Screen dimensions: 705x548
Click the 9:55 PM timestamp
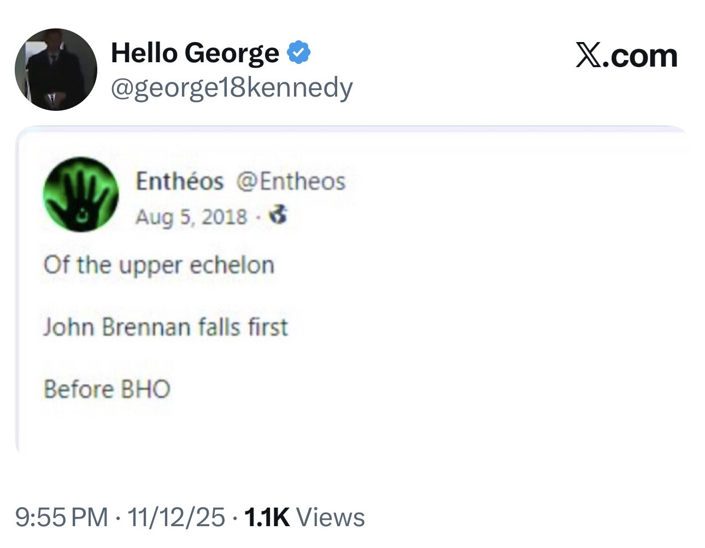61,517
